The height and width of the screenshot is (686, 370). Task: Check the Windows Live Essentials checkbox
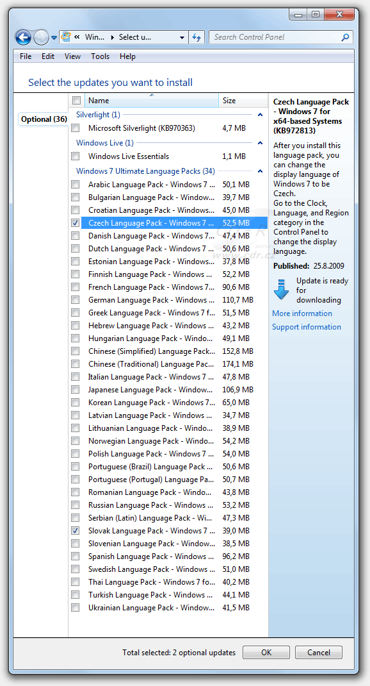pos(76,156)
